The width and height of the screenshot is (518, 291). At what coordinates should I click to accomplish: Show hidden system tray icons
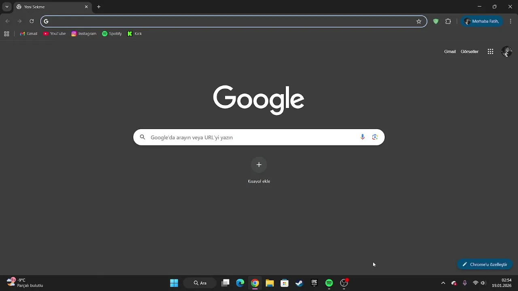[443, 283]
